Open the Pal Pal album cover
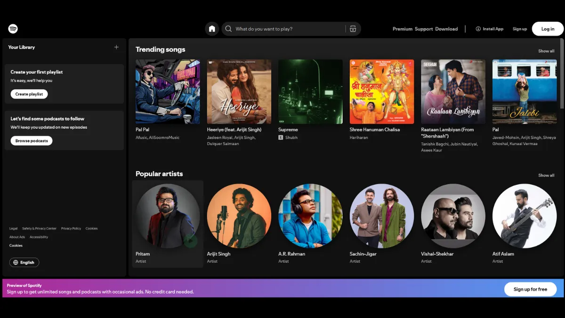 point(168,91)
